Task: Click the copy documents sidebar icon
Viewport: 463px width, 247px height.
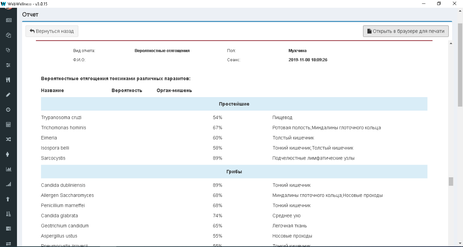Action: (x=8, y=35)
